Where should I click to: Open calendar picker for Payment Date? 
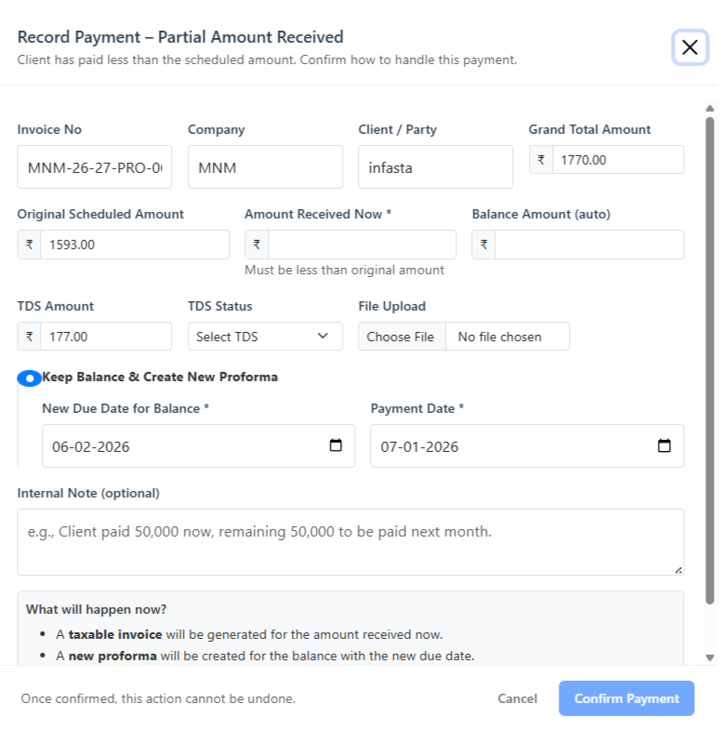pyautogui.click(x=664, y=445)
